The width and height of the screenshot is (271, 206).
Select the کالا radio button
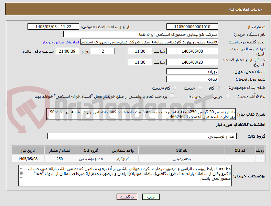pos(219,87)
